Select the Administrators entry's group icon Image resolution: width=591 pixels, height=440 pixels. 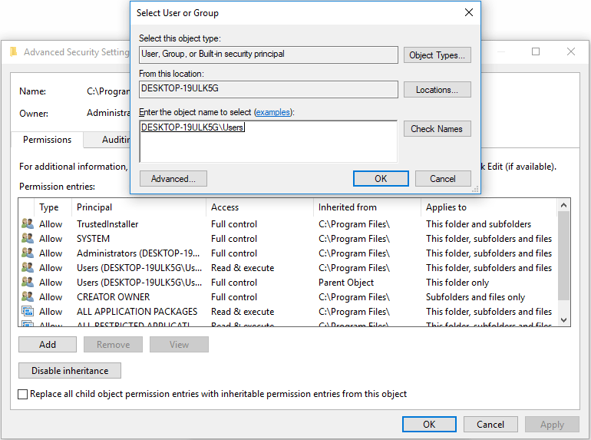[x=28, y=253]
